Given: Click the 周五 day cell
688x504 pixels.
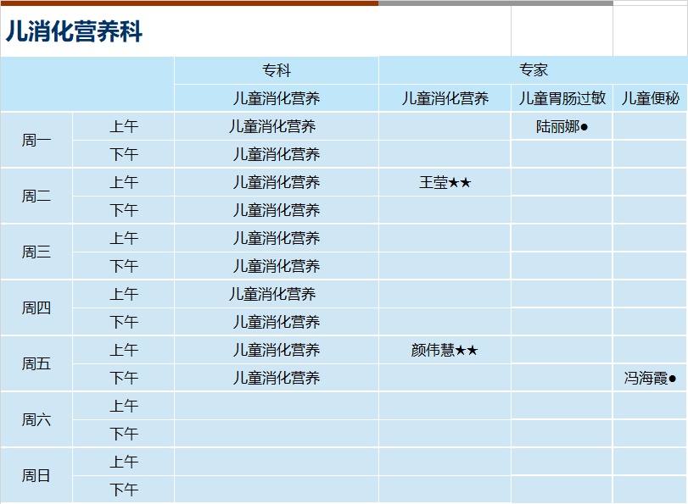Looking at the screenshot, I should coord(36,363).
